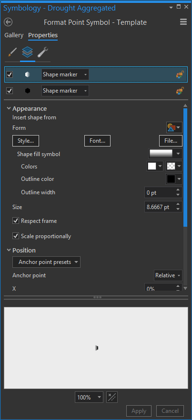Select the Structure wrench icon tab

click(43, 52)
